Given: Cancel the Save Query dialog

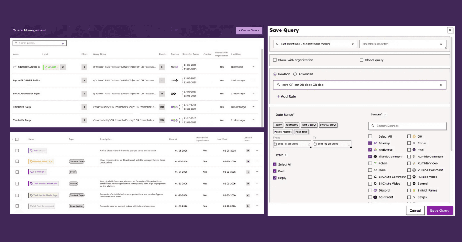Looking at the screenshot, I should coord(415,211).
